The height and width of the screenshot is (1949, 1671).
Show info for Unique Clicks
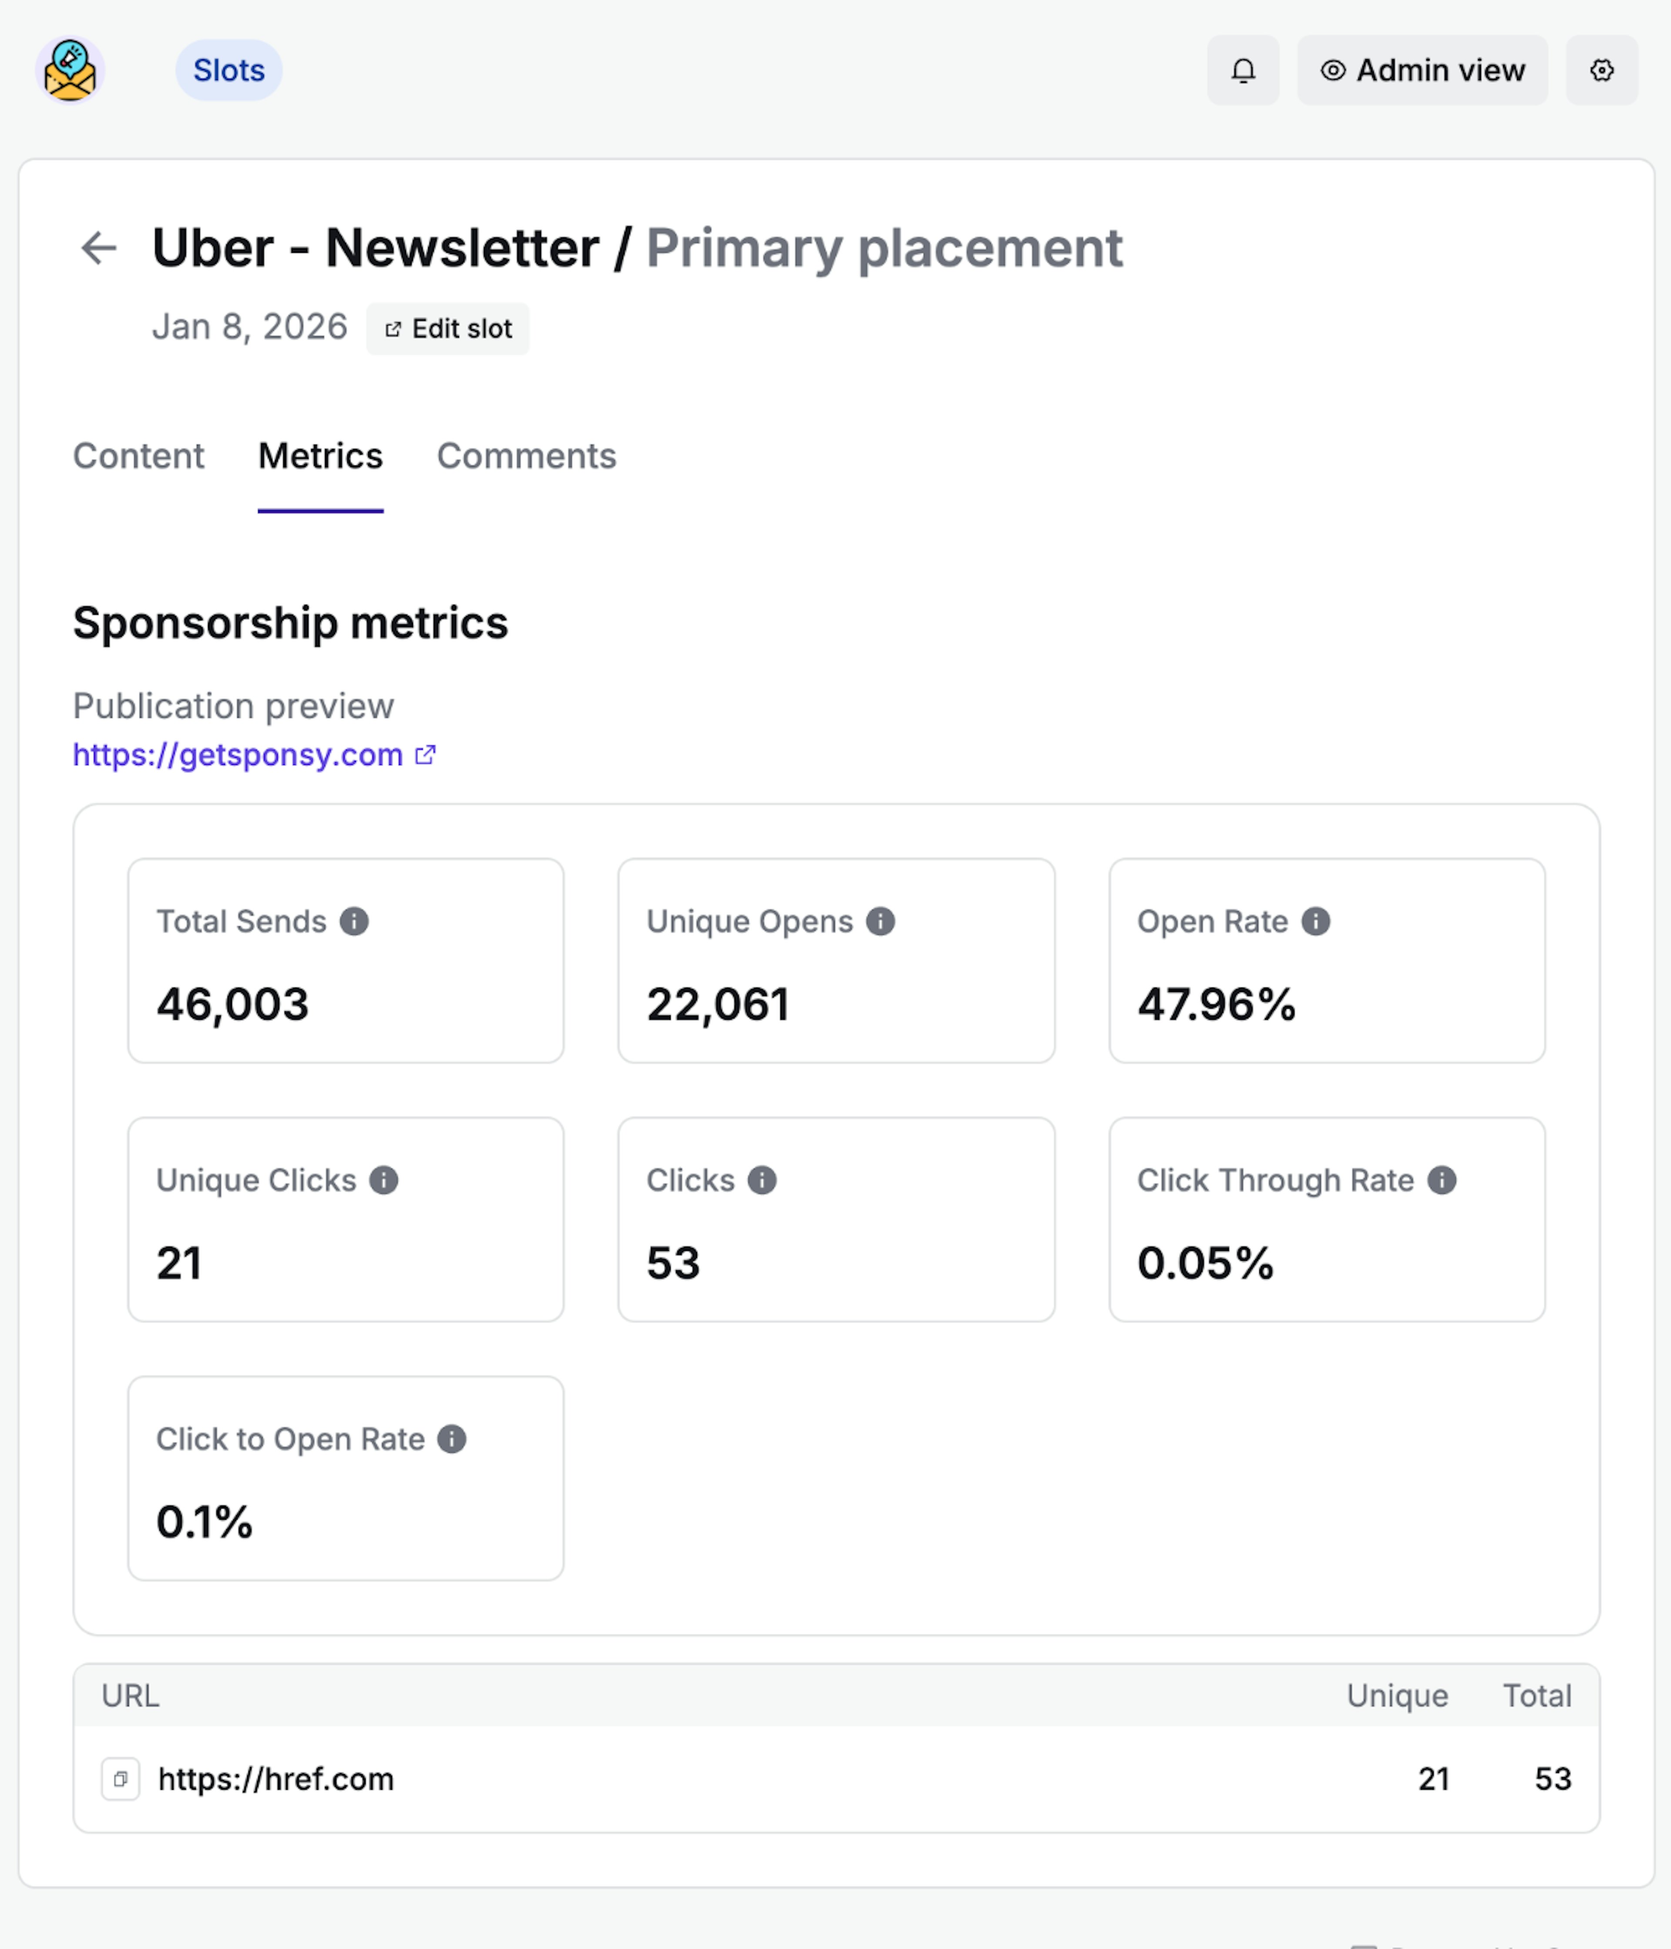(383, 1179)
